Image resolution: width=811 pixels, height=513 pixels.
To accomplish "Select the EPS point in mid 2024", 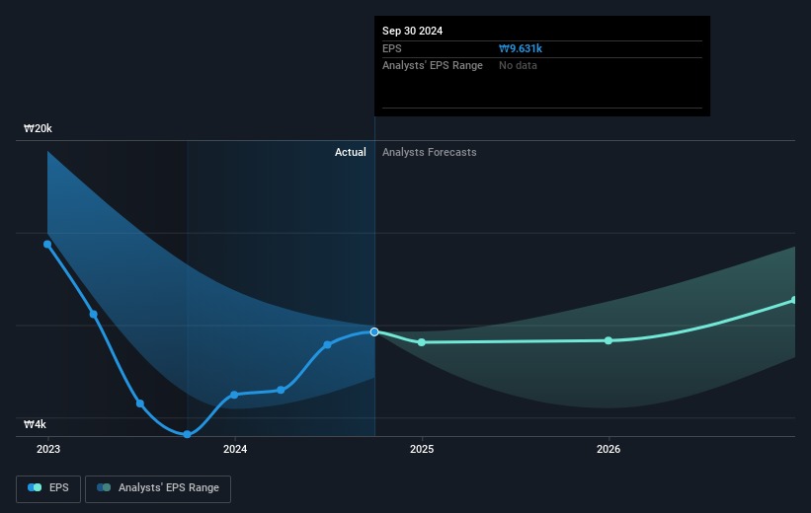I will 327,344.
